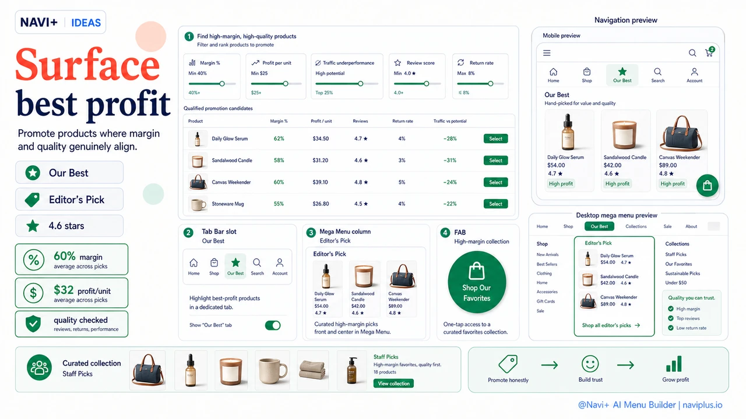
Task: Tap the Home icon in mobile preview nav
Action: click(x=553, y=72)
